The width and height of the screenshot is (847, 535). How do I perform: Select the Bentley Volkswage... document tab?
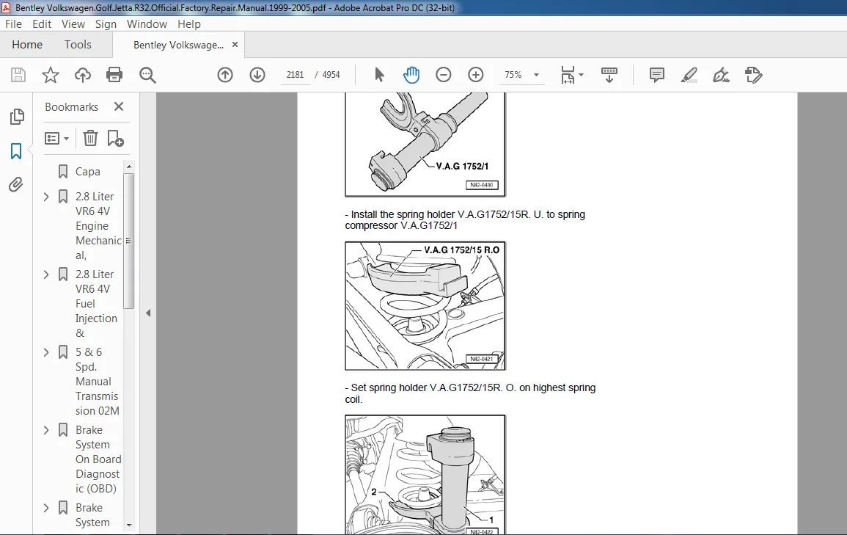coord(178,45)
